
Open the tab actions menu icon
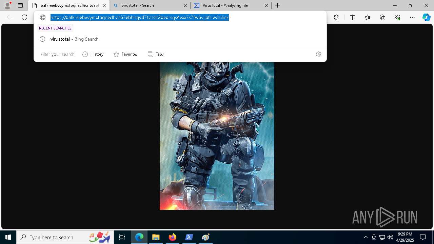click(x=20, y=5)
